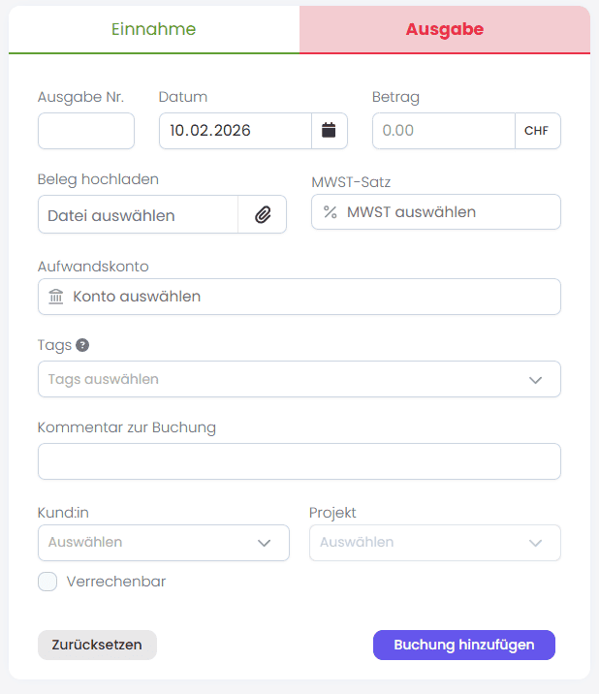The height and width of the screenshot is (694, 599).
Task: Click the Kommentar zur Buchung field
Action: pyautogui.click(x=299, y=461)
